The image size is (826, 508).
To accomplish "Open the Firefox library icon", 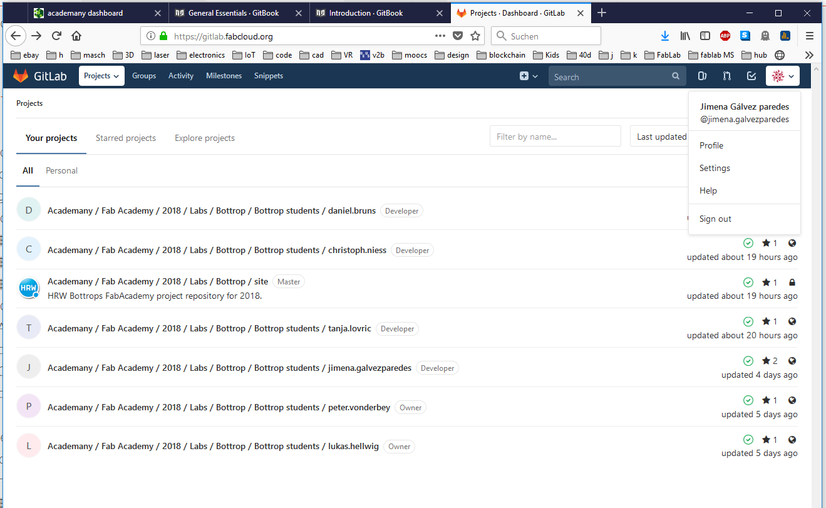I will (x=685, y=36).
